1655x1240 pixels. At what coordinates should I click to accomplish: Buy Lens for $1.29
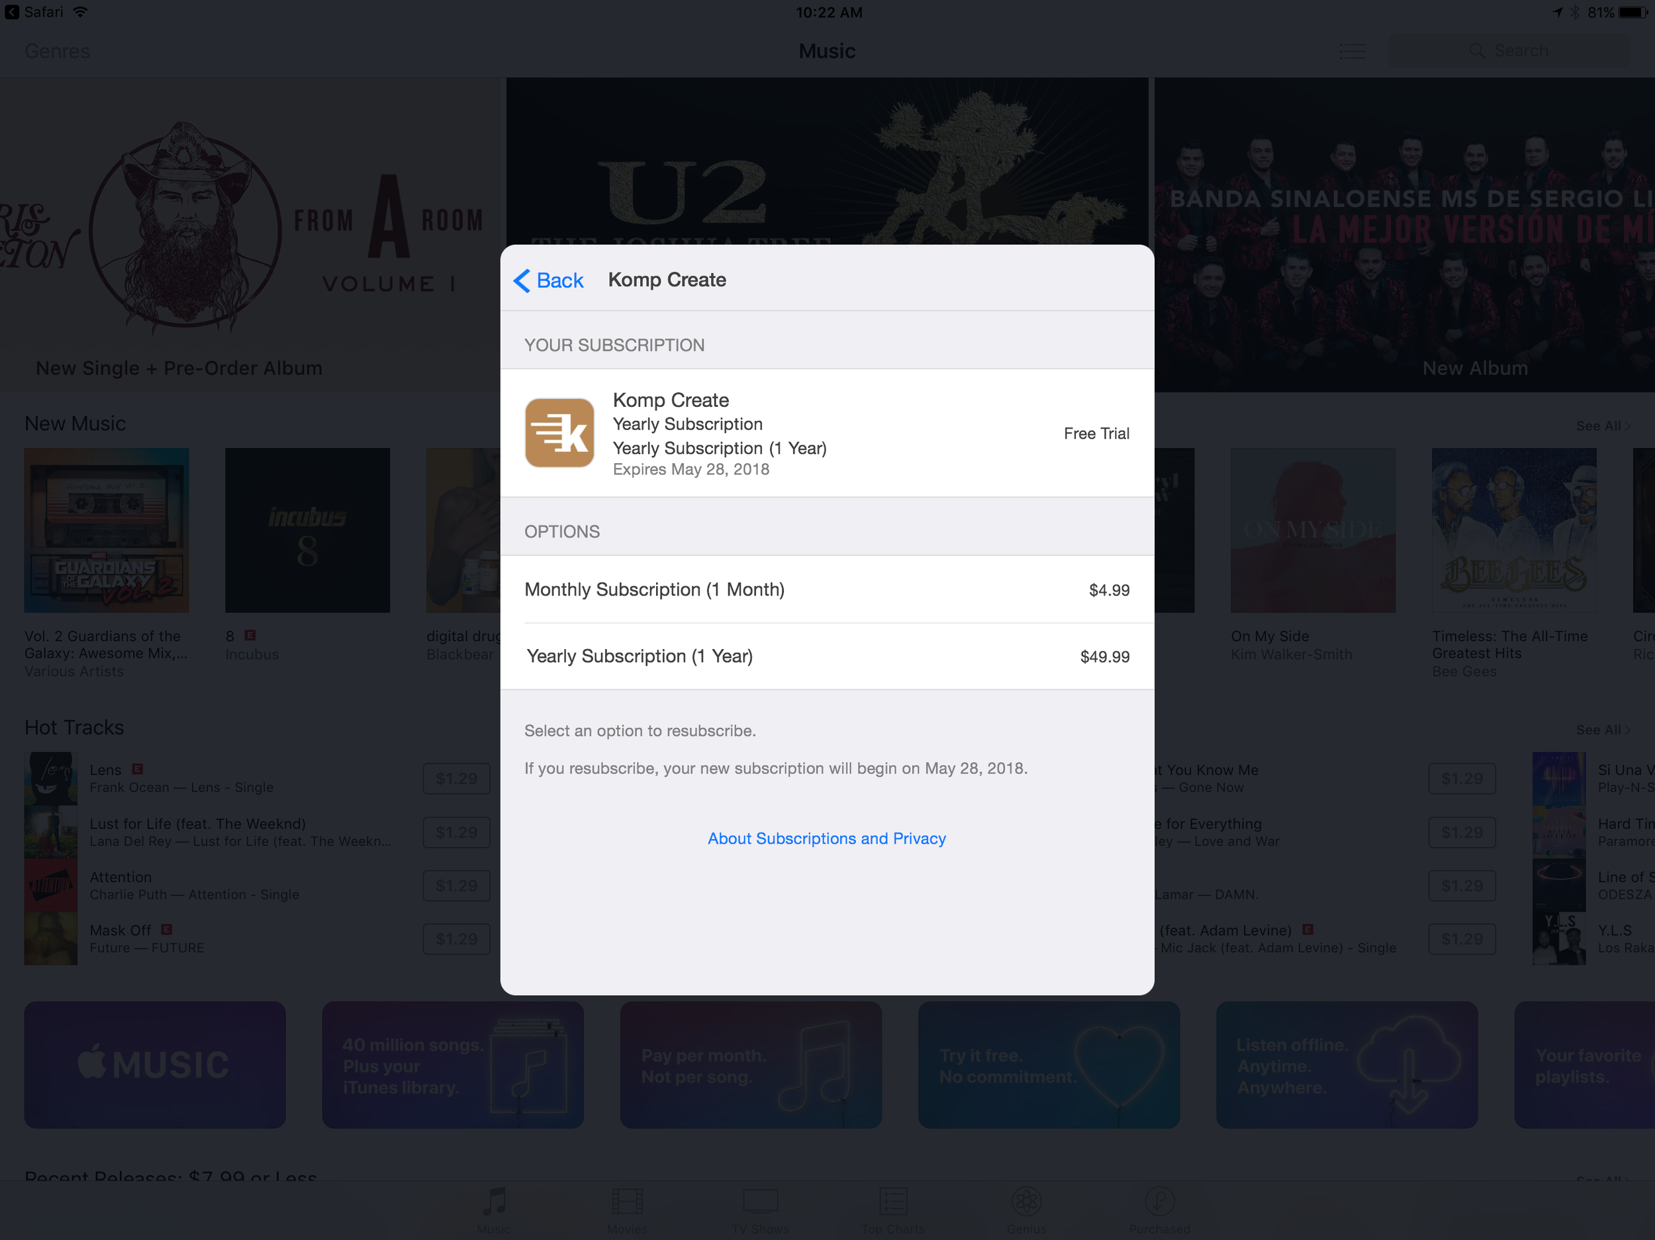pos(456,779)
